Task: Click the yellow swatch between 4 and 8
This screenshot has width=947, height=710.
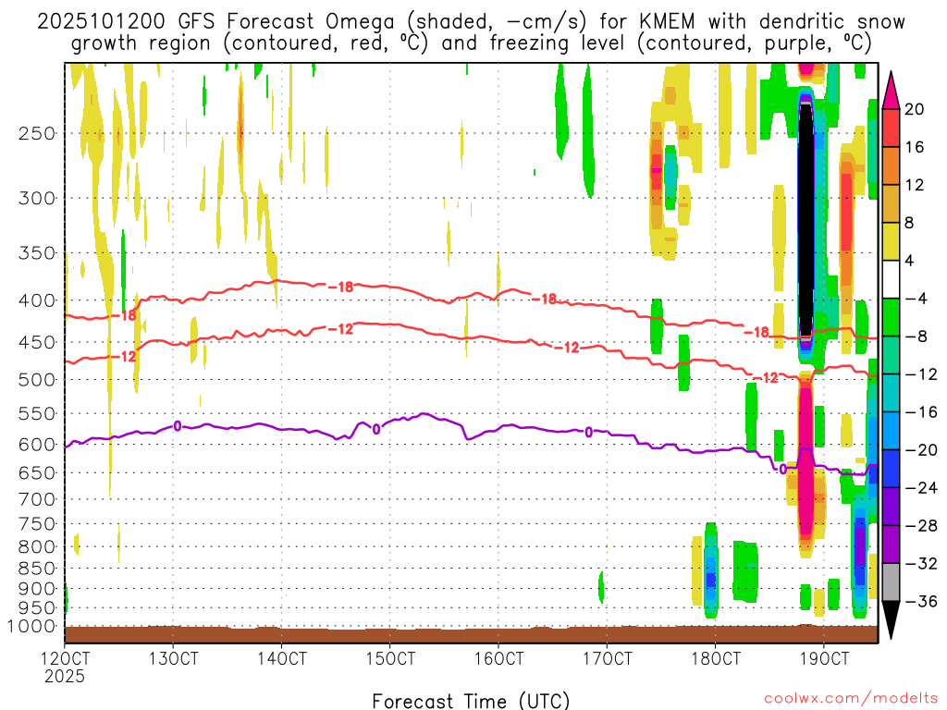Action: click(x=891, y=241)
